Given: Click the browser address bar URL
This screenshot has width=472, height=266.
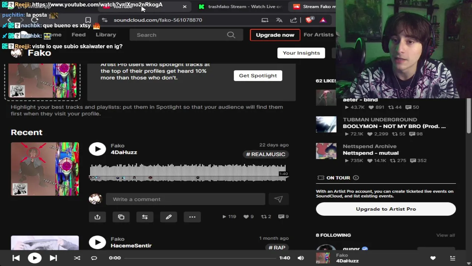Looking at the screenshot, I should tap(158, 20).
